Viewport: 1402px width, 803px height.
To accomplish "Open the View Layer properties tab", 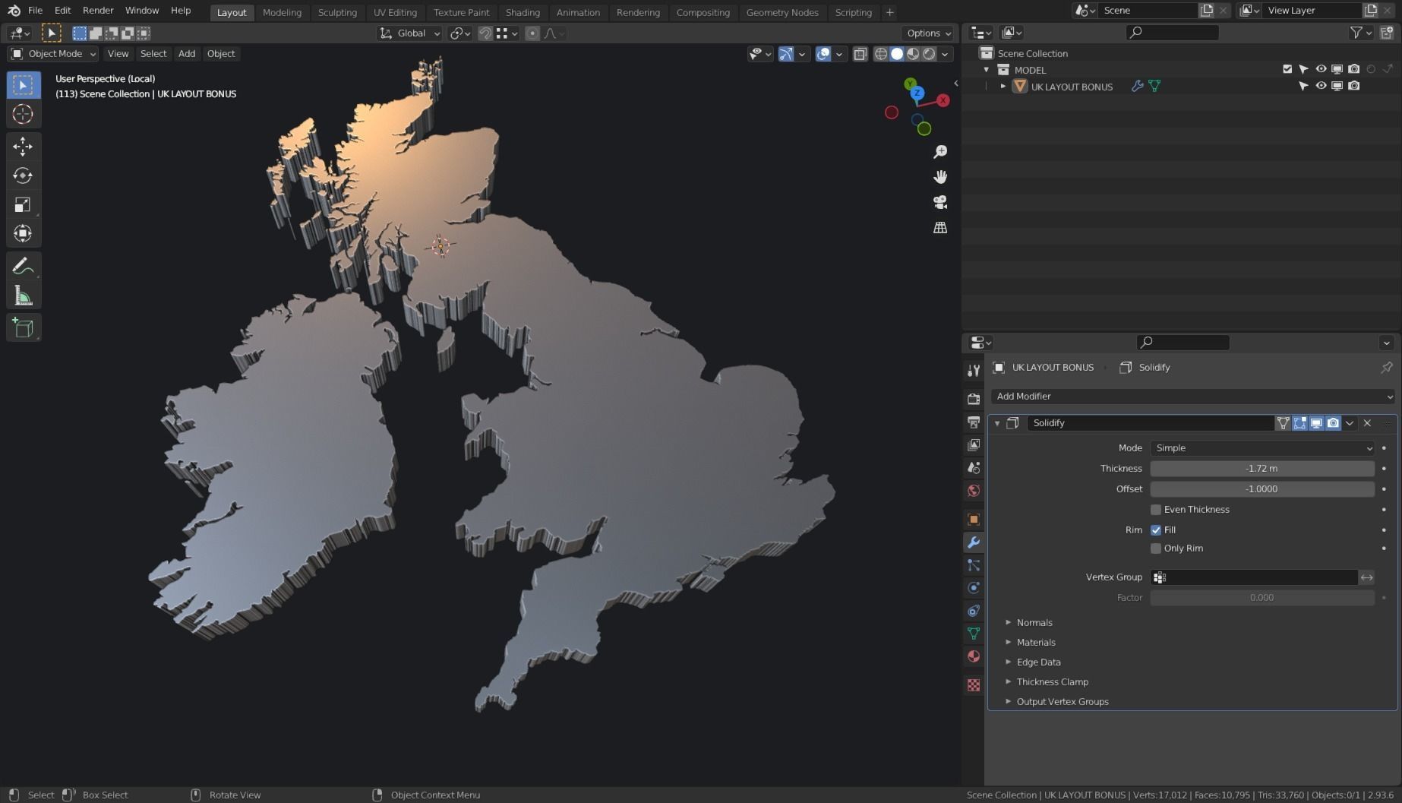I will (974, 444).
